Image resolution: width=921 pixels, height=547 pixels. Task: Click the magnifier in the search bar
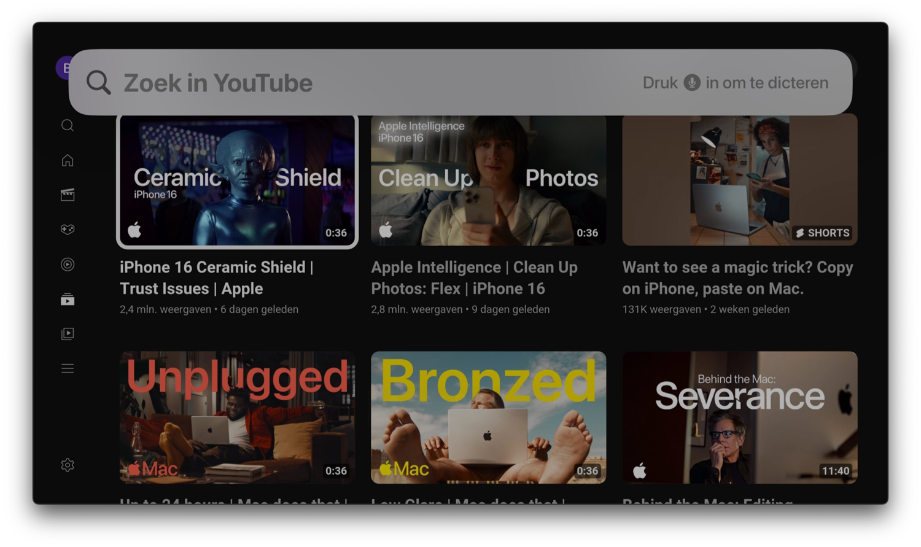click(98, 82)
